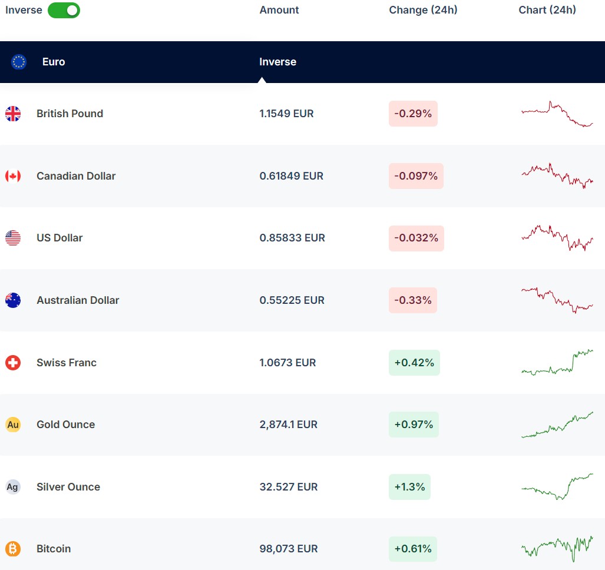Click the Amount column header
This screenshot has width=605, height=570.
point(279,10)
